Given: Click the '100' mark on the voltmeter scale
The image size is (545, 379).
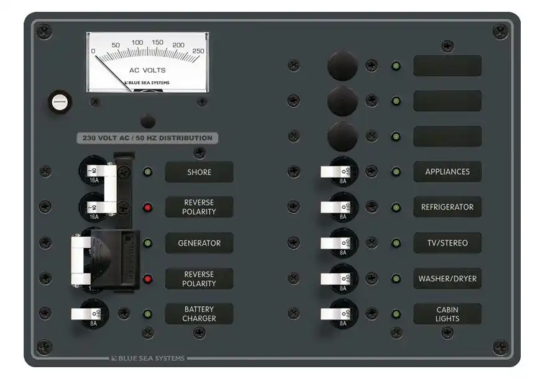Looking at the screenshot, I should pyautogui.click(x=137, y=42).
